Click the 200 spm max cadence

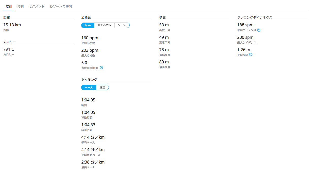(x=245, y=37)
